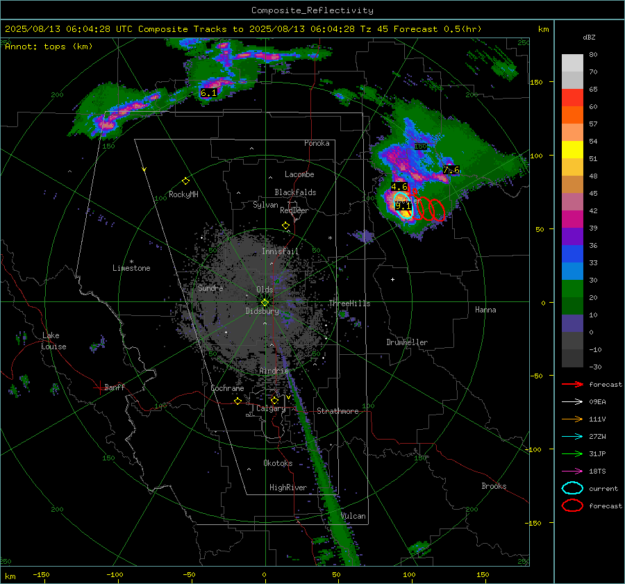Click the yellow diamond marker above Calgary
Viewport: 625px width, 584px height.
[x=274, y=400]
